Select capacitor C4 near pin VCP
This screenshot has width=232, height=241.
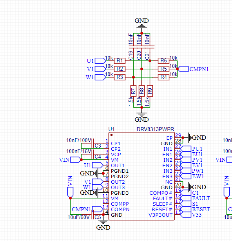click(x=92, y=154)
